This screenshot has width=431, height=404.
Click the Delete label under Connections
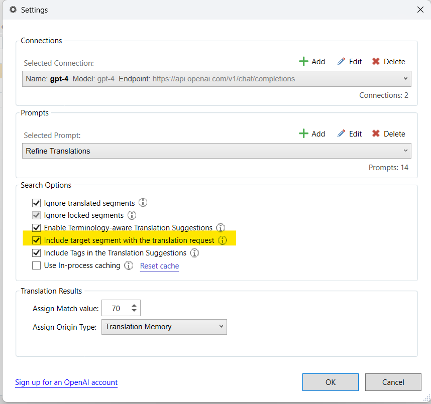tap(394, 62)
